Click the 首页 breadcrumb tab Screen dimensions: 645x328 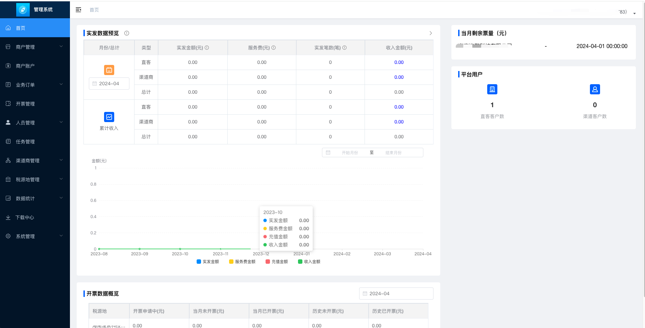(x=94, y=10)
